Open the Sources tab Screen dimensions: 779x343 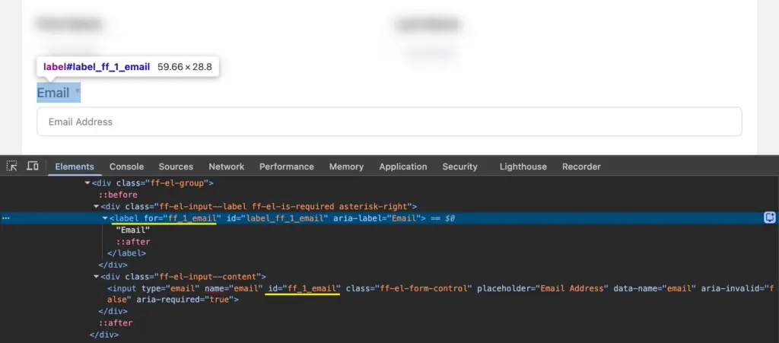(176, 167)
